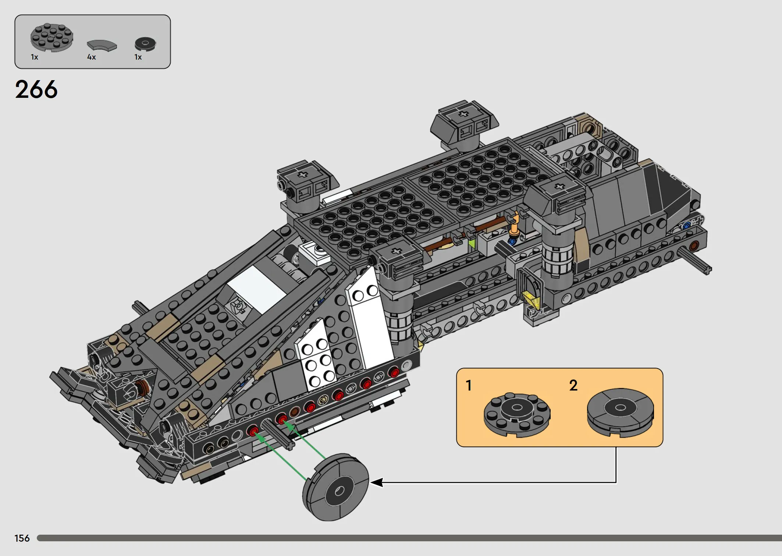Click sub-step 1 studded round plate illustration
The image size is (782, 556).
tap(517, 414)
